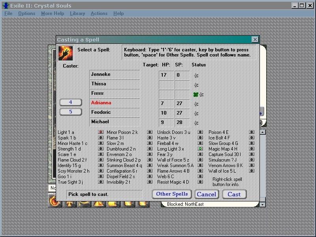This screenshot has width=316, height=237.
Task: Click Michael's gray status icon
Action: click(196, 123)
